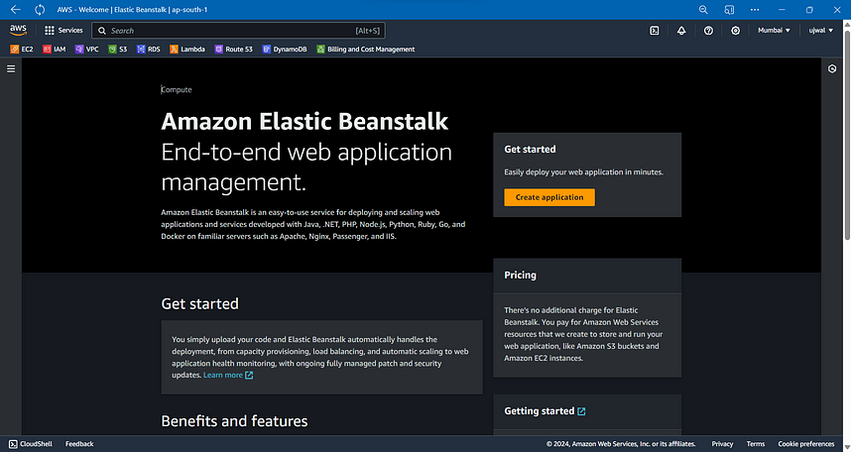Expand the hamburger side navigation

click(11, 69)
